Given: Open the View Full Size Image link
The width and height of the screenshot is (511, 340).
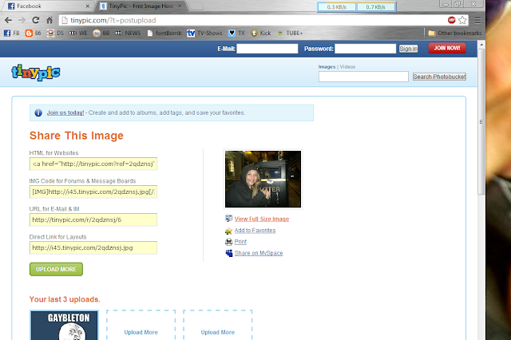Looking at the screenshot, I should click(x=262, y=219).
